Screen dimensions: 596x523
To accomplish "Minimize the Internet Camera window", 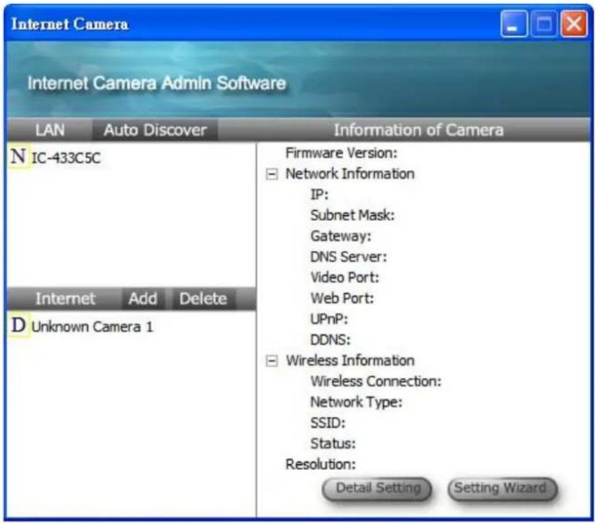I will point(514,24).
